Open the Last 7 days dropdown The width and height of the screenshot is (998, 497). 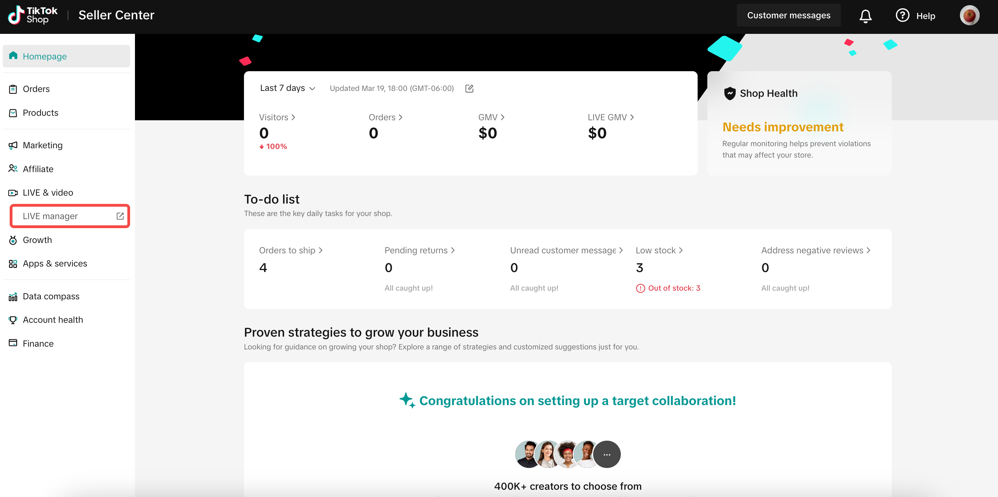(x=288, y=88)
